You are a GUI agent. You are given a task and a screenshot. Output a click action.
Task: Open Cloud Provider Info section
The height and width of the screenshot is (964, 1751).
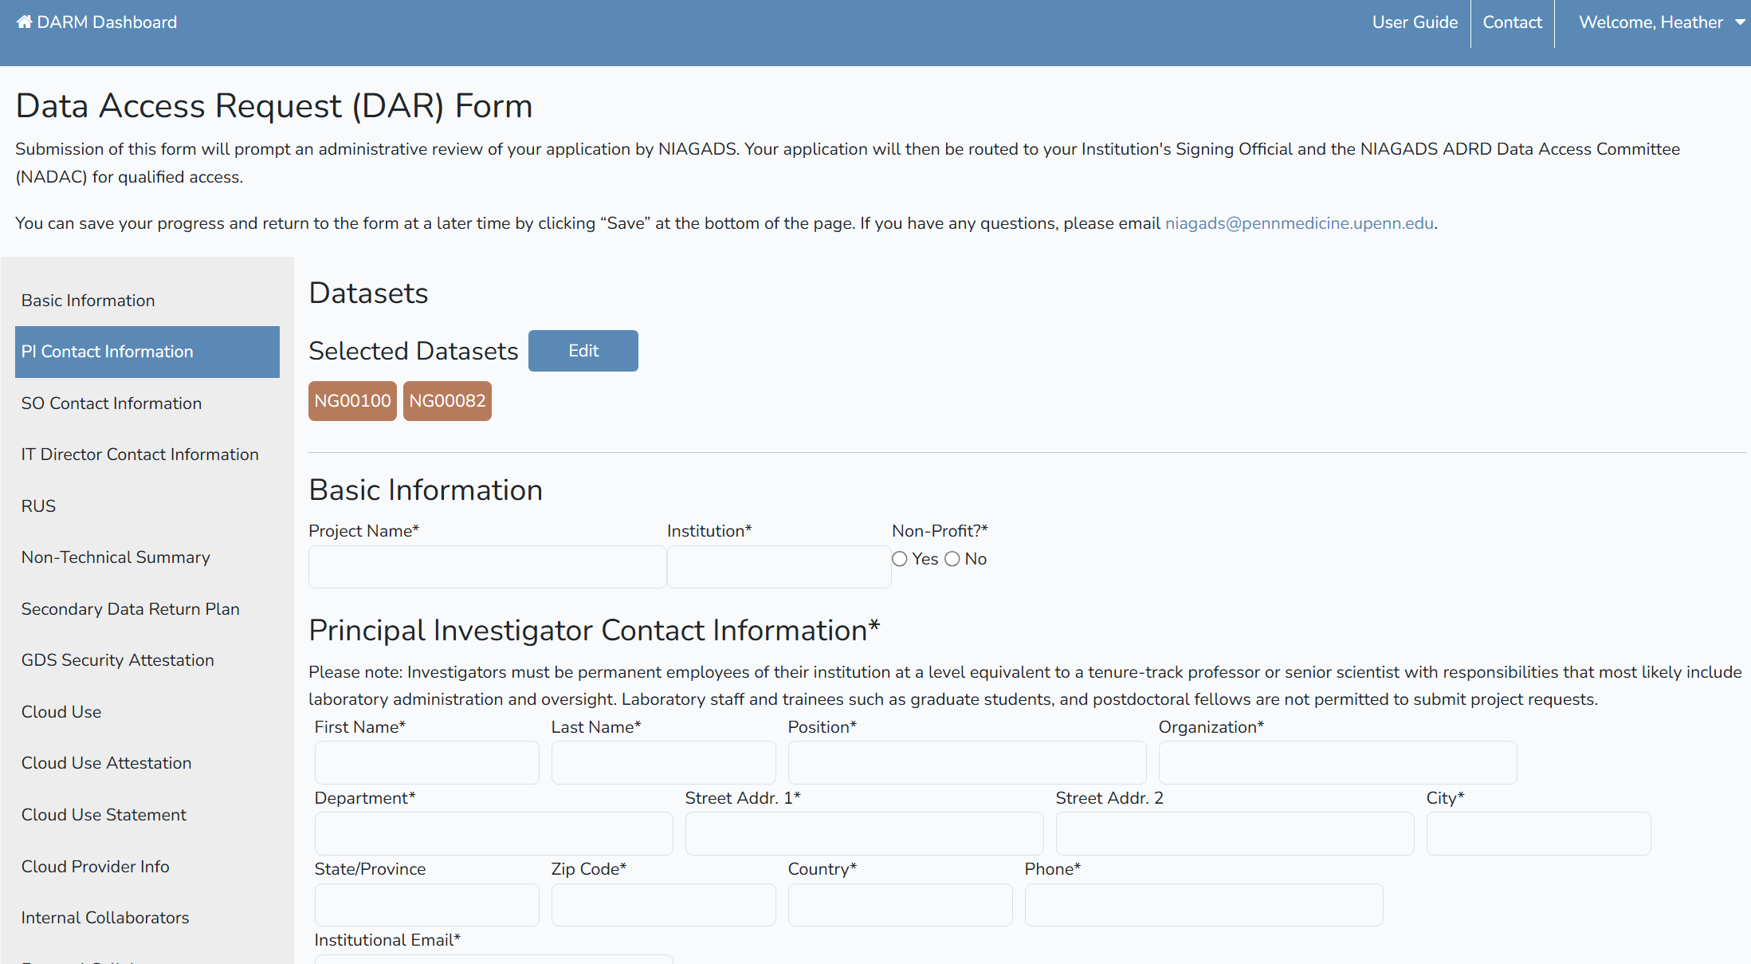tap(96, 867)
